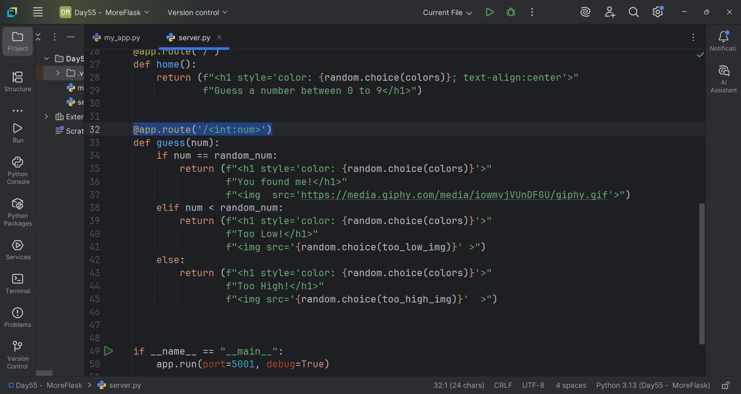Image resolution: width=741 pixels, height=394 pixels.
Task: Open IDE settings gear
Action: coord(658,12)
